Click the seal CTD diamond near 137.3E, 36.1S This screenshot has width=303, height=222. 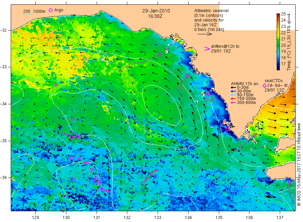click(290, 182)
